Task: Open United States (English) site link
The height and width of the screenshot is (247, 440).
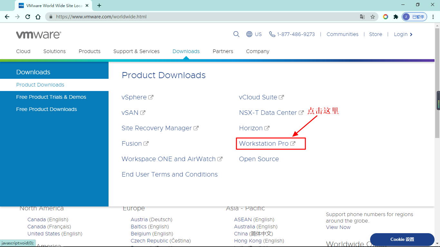Action: (x=55, y=234)
